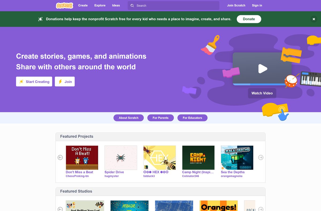Close the donation banner
321x211 pixels.
pos(314,19)
